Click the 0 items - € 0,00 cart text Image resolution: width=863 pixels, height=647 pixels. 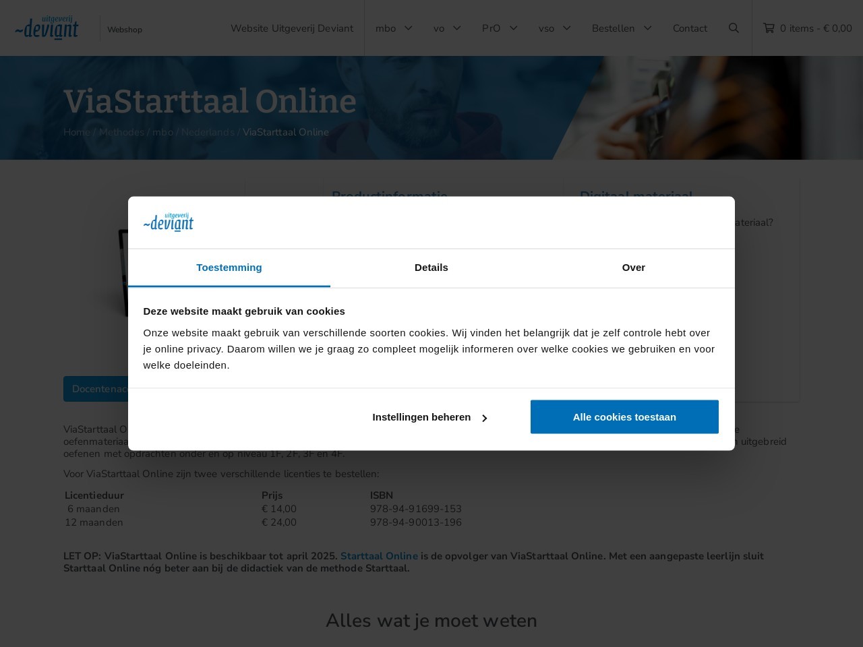tap(816, 28)
